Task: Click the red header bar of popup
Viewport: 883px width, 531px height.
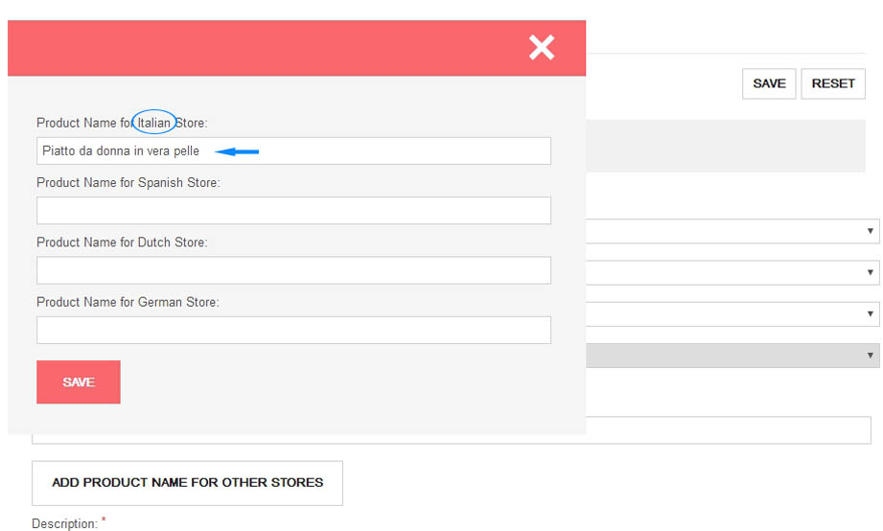Action: tap(268, 48)
